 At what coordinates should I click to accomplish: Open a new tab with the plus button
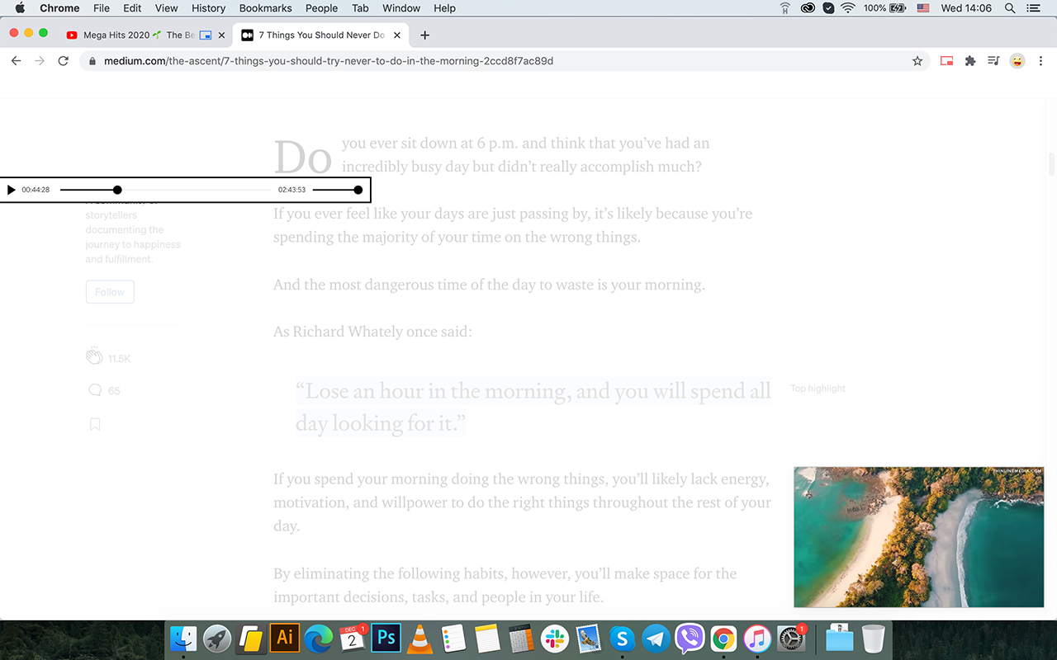click(424, 35)
